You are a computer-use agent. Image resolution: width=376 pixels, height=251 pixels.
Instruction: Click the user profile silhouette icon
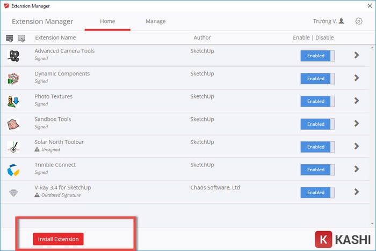pyautogui.click(x=342, y=21)
